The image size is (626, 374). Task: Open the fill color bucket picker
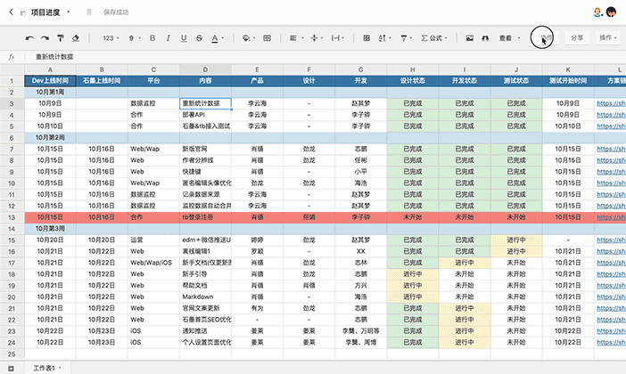pos(247,38)
